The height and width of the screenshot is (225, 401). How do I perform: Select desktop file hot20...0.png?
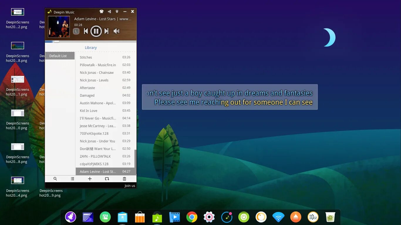[x=17, y=119]
